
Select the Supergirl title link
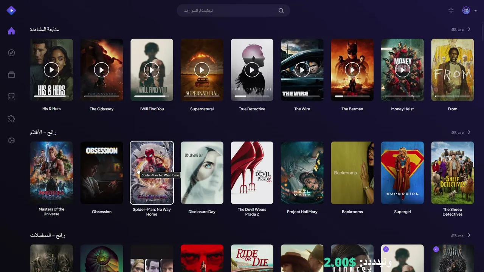(402, 212)
